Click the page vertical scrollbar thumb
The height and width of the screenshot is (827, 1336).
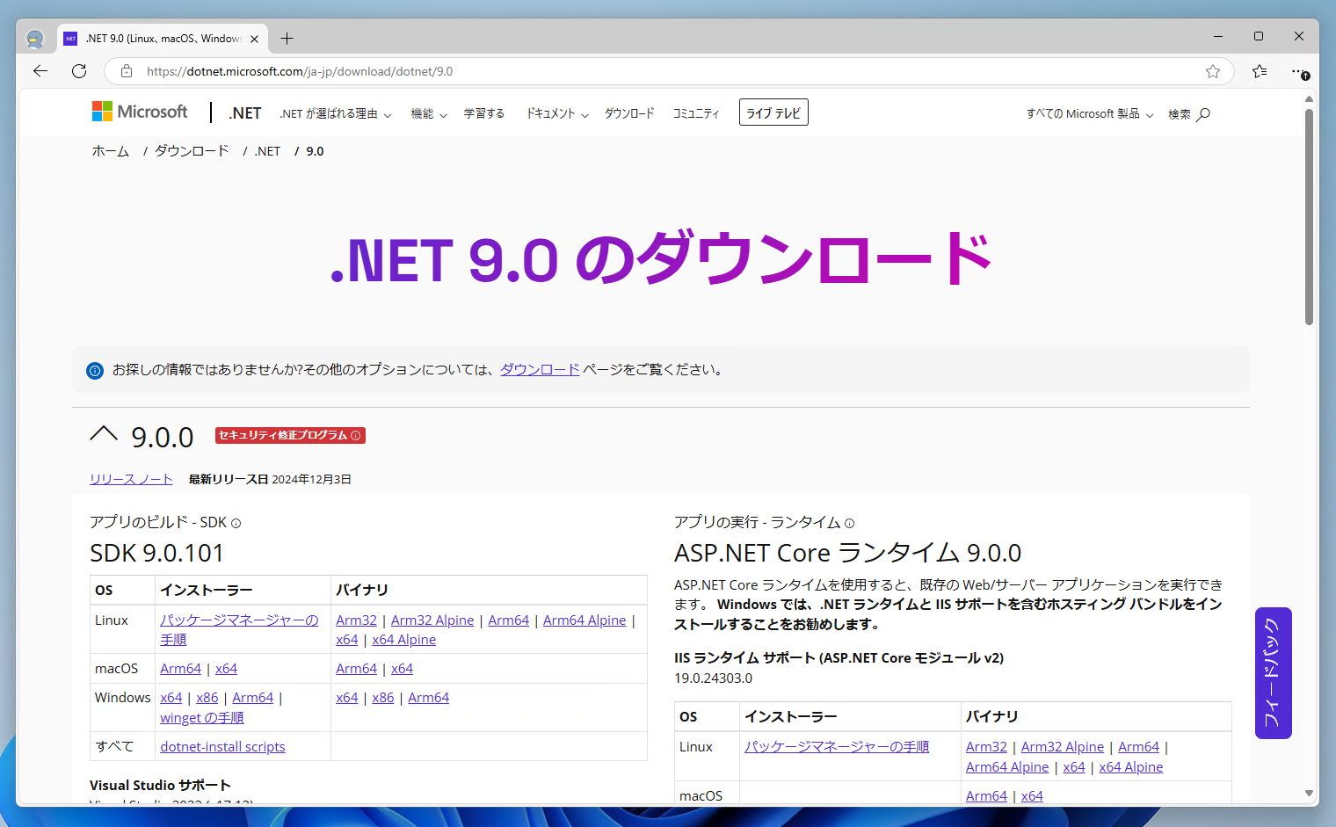[1309, 217]
